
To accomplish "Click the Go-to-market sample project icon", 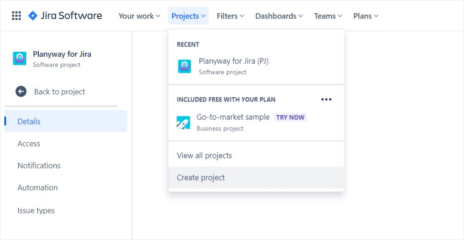I will click(x=183, y=123).
